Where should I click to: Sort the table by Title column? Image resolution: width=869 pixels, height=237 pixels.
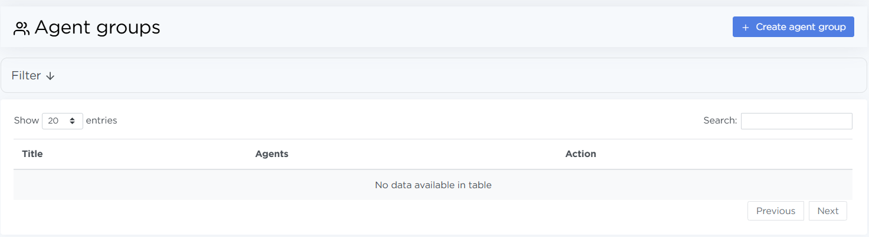pyautogui.click(x=32, y=154)
